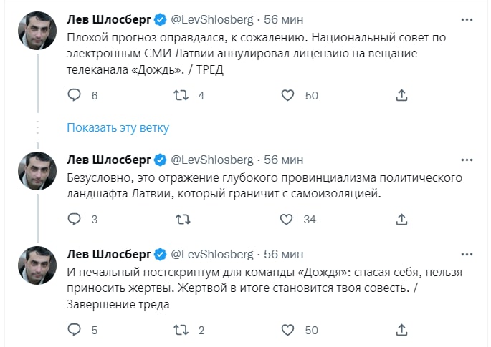
Task: Share the first tweet in the thread
Action: [x=402, y=95]
